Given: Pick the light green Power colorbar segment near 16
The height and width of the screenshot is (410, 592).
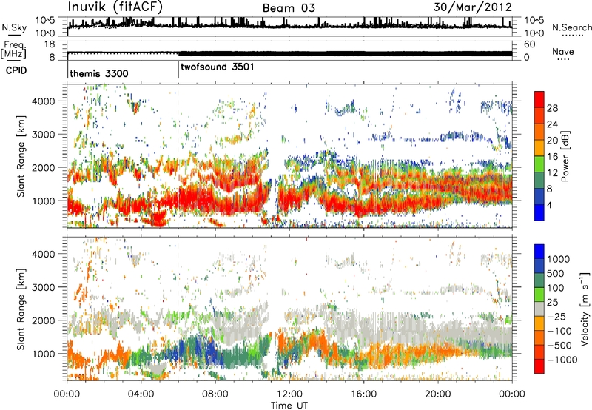Looking at the screenshot, I should pos(539,164).
